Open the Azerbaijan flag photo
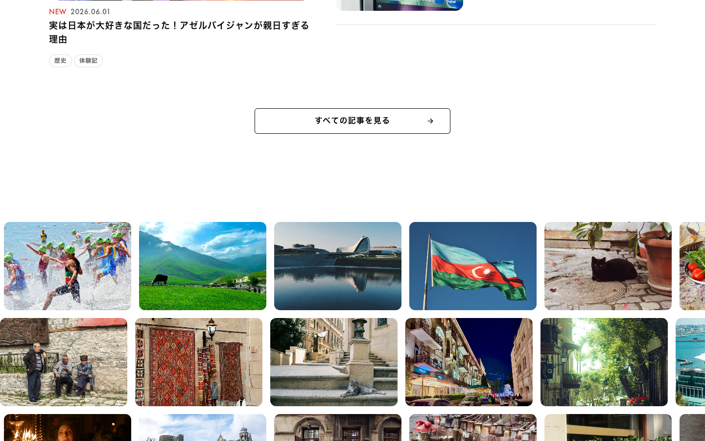This screenshot has width=705, height=441. (x=473, y=266)
